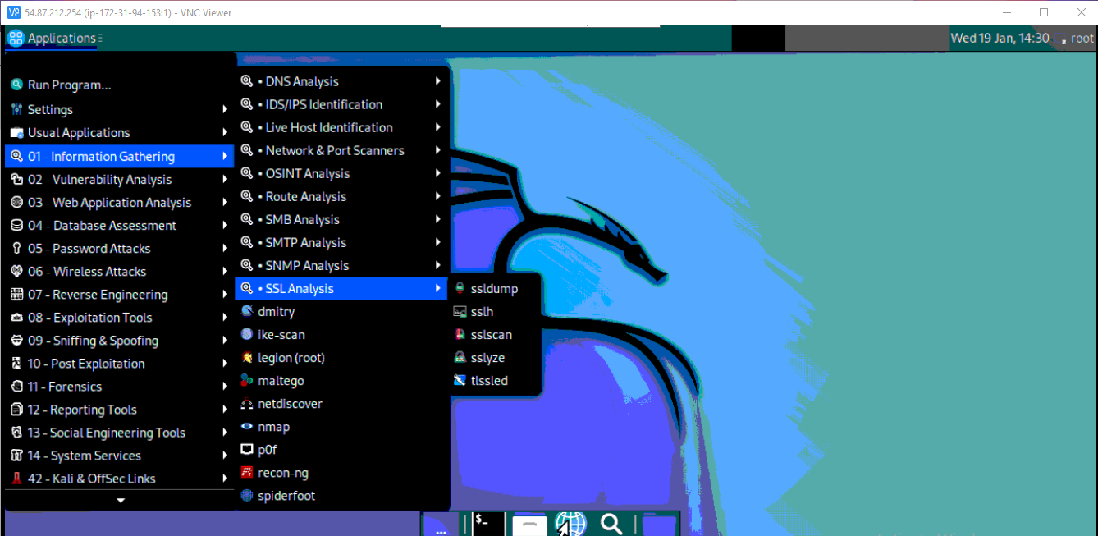Open 03 - Web Application Analysis menu

120,203
